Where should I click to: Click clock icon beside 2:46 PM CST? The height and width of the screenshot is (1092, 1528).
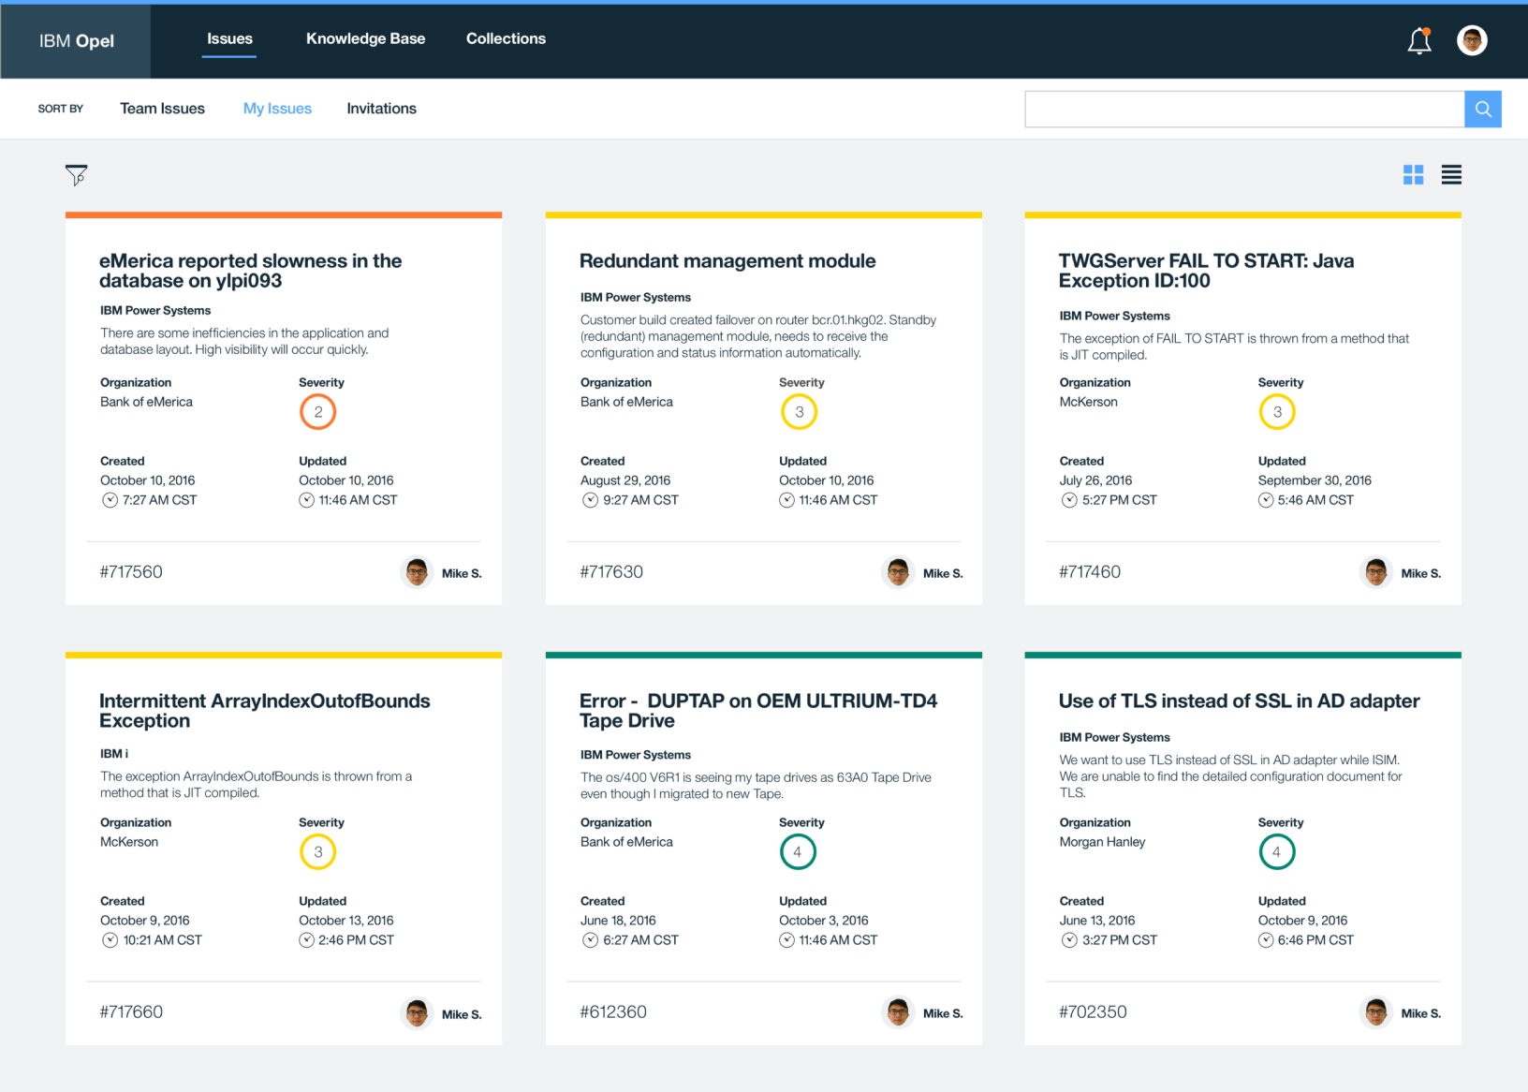coord(306,940)
